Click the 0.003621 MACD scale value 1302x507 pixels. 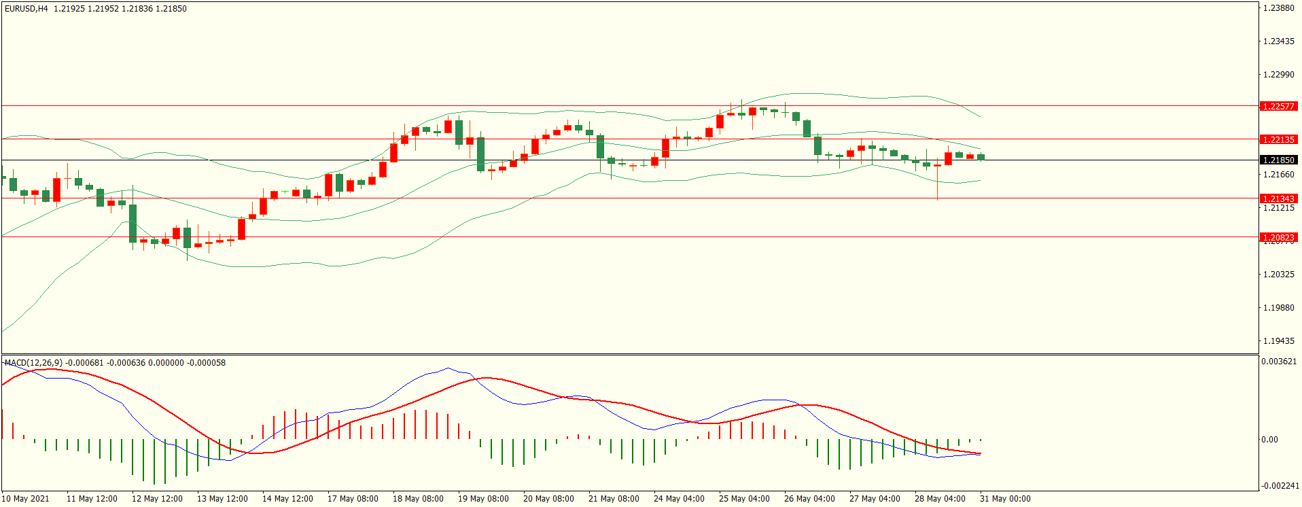click(1278, 362)
